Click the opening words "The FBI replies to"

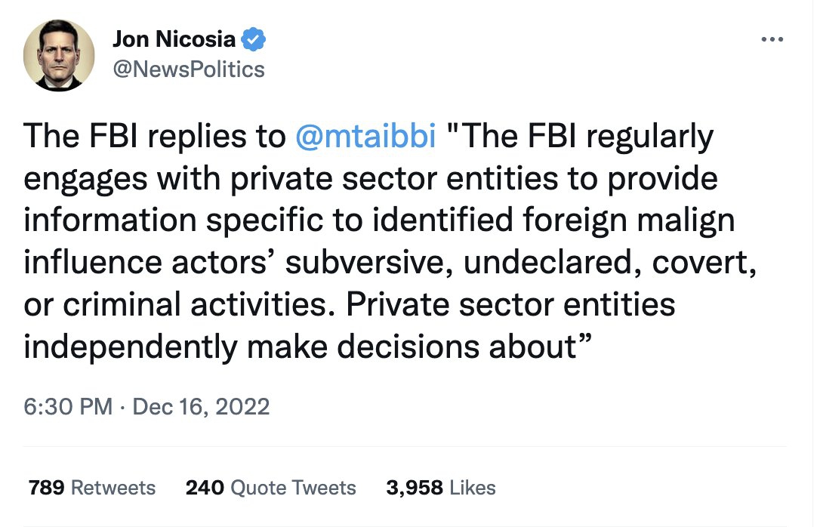point(153,137)
